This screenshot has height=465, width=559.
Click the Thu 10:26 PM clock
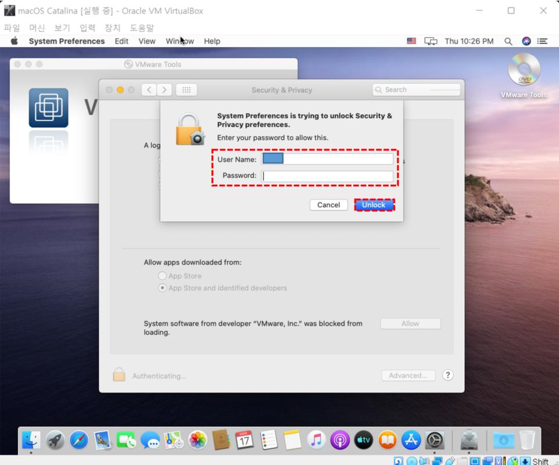pyautogui.click(x=469, y=41)
